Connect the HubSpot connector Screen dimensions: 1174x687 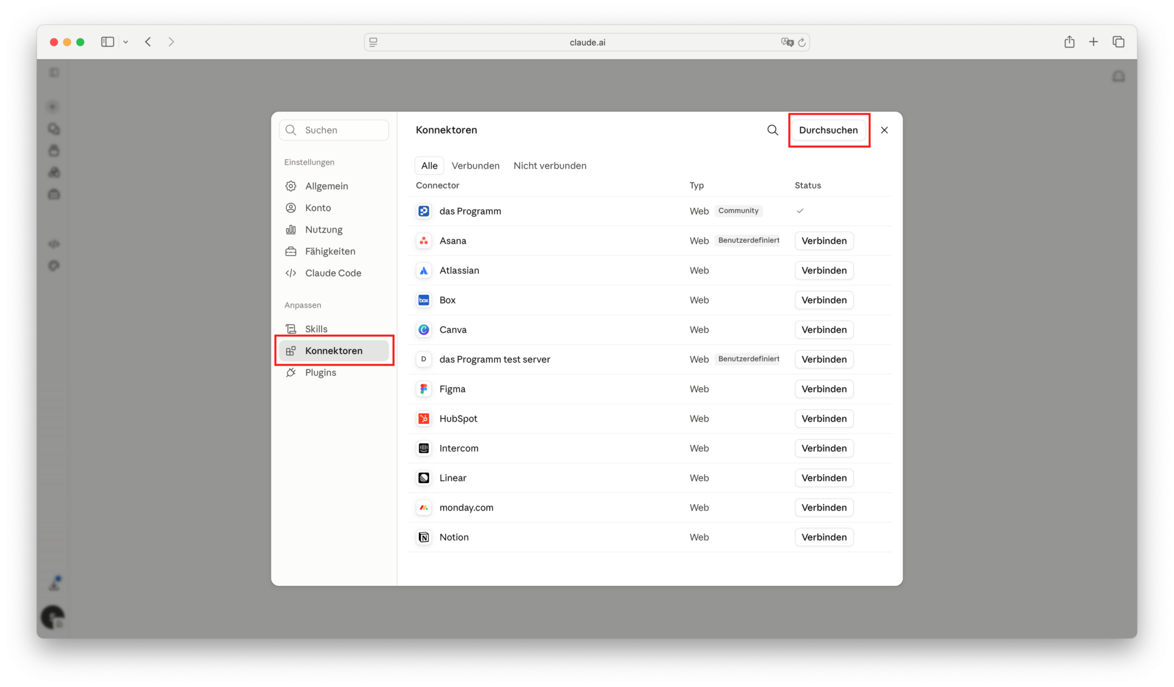(824, 418)
